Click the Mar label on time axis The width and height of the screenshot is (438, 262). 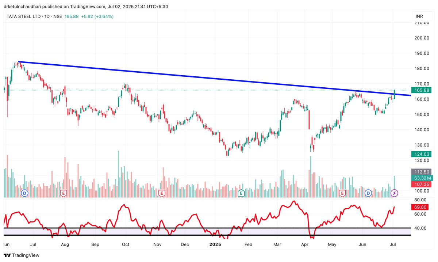(277, 244)
